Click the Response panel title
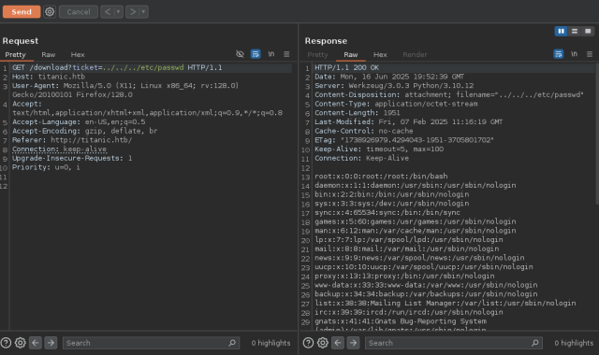The image size is (599, 355). pyautogui.click(x=326, y=41)
